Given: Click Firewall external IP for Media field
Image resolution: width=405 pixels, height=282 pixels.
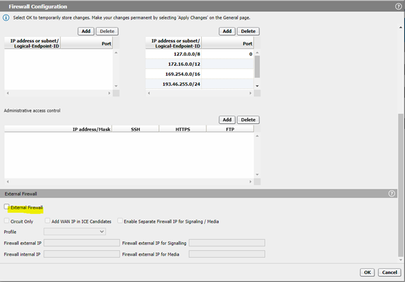Looking at the screenshot, I should (x=227, y=254).
